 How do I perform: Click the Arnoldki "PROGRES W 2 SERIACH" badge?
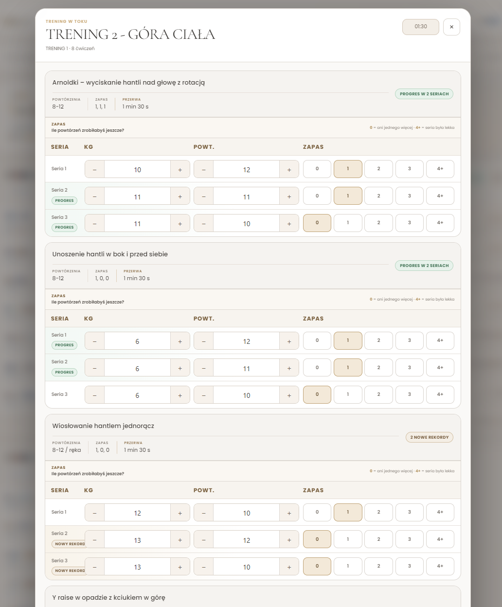click(424, 94)
